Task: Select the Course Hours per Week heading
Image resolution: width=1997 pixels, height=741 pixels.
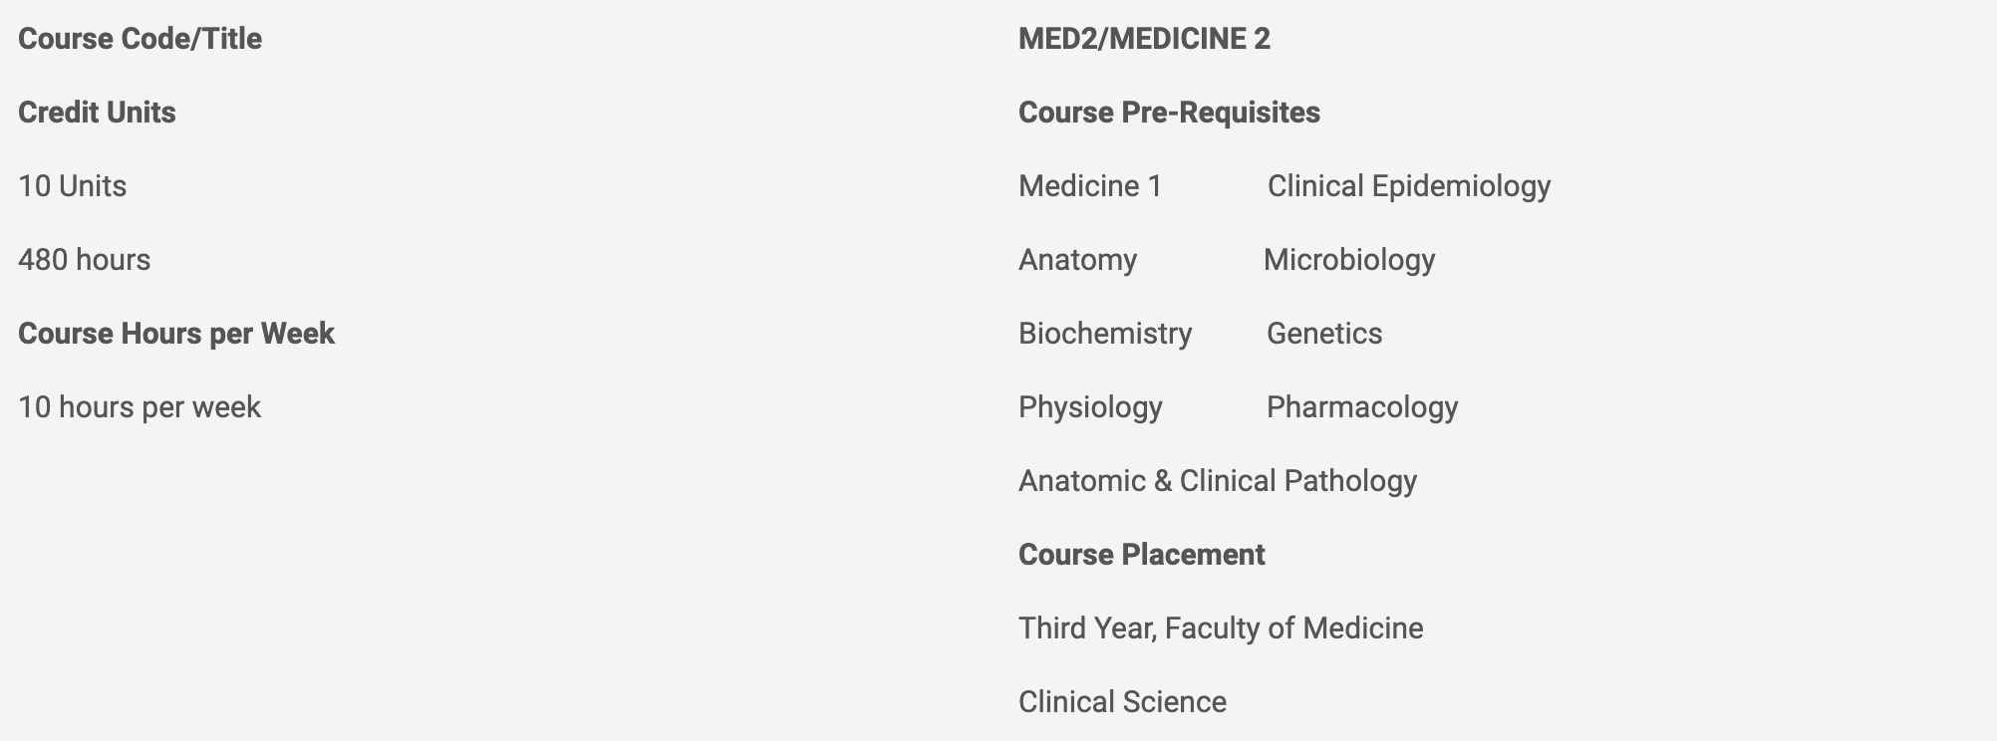Action: coord(176,334)
